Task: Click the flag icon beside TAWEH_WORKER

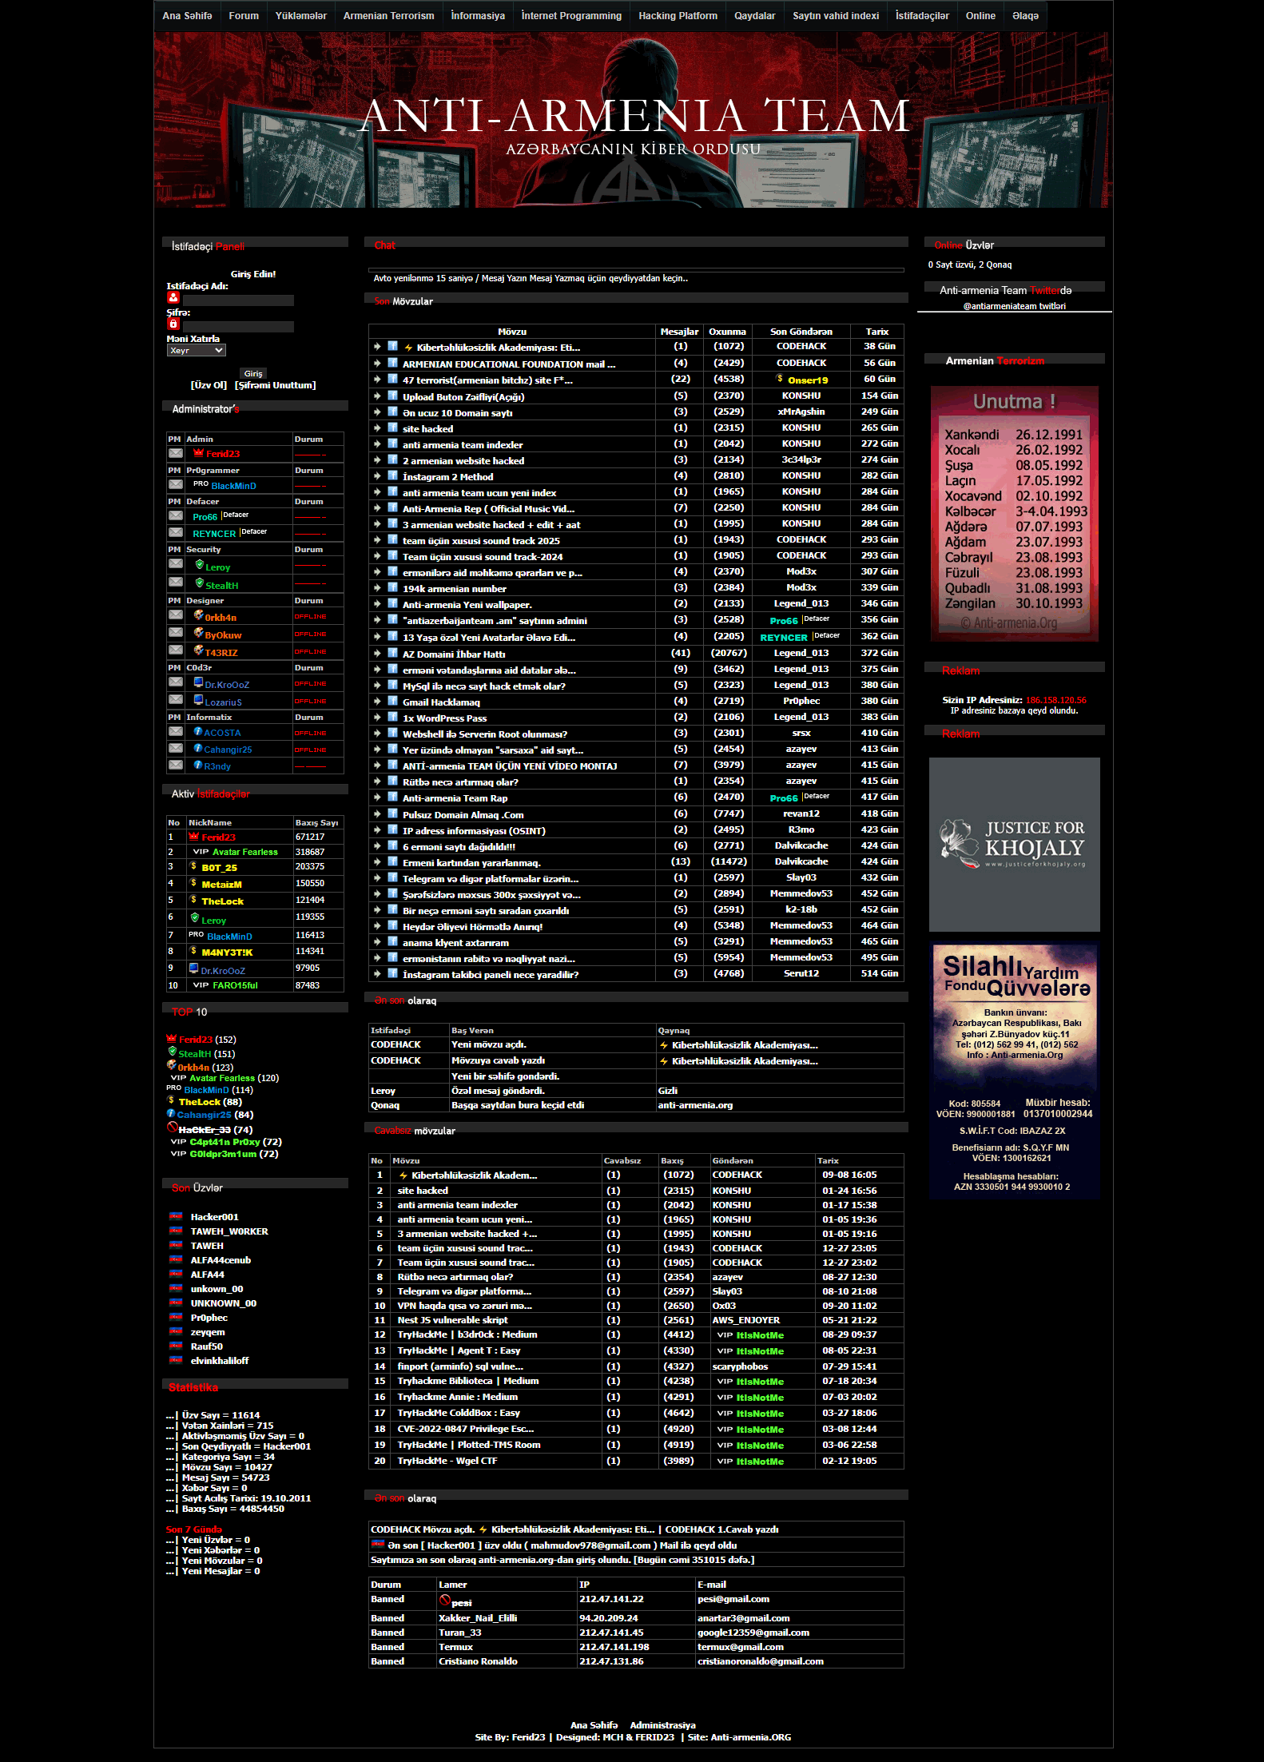Action: pos(176,1231)
